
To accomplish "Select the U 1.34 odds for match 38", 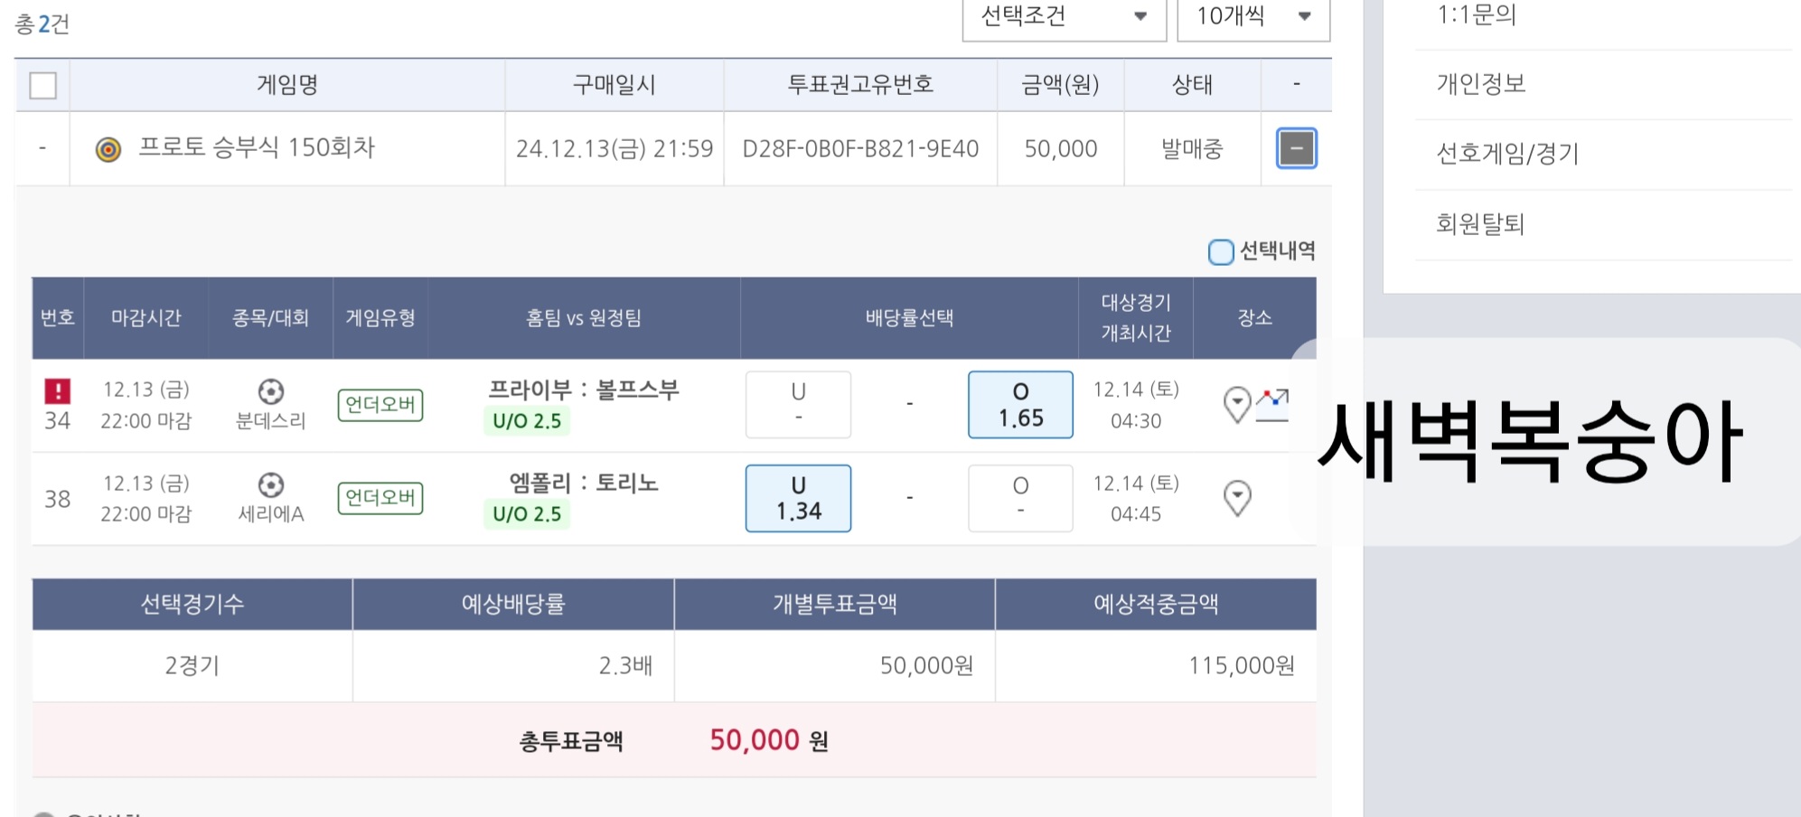I will click(x=798, y=498).
